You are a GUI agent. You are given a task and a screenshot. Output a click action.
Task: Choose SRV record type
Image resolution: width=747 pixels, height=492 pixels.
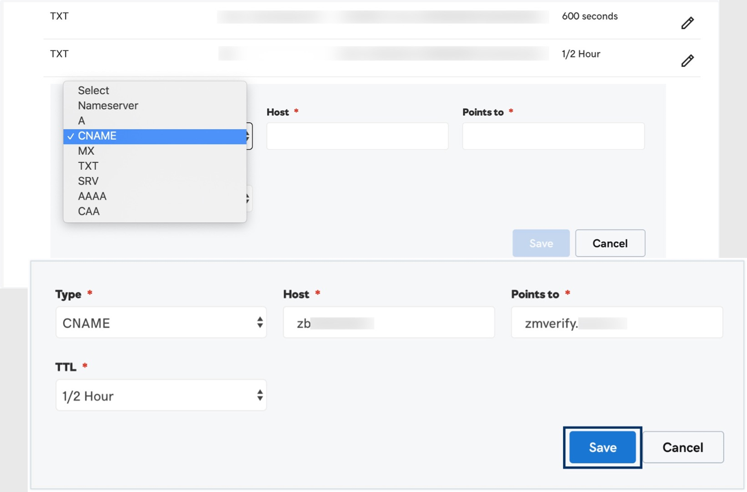click(155, 181)
